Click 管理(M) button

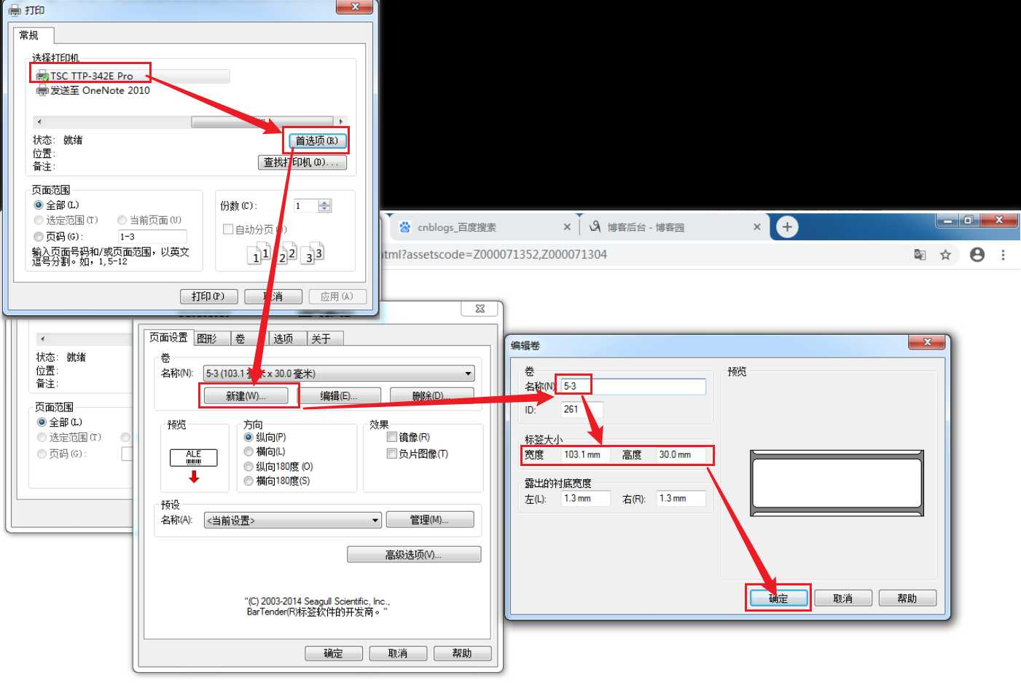pos(430,520)
